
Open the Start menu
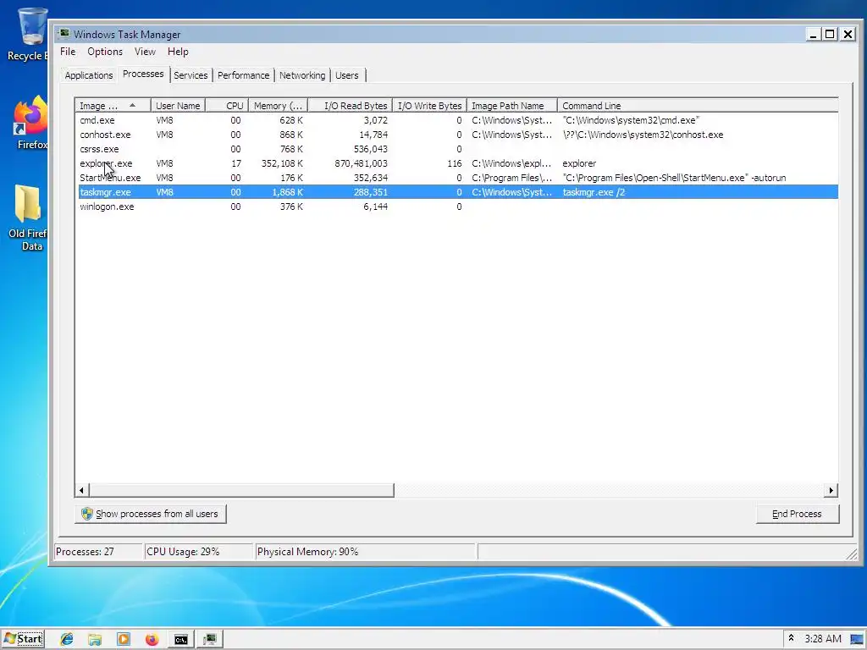pyautogui.click(x=23, y=639)
